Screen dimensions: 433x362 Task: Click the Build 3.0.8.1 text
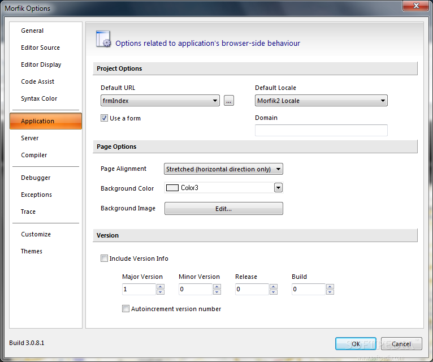click(x=27, y=343)
